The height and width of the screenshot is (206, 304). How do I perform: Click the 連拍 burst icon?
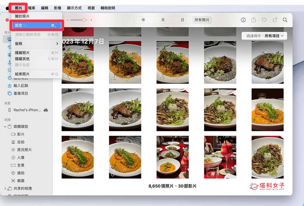pos(13,173)
